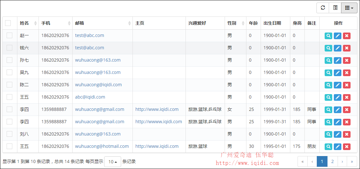This screenshot has width=360, height=169.
Task: Jump to the last page with »
Action: tap(352, 161)
